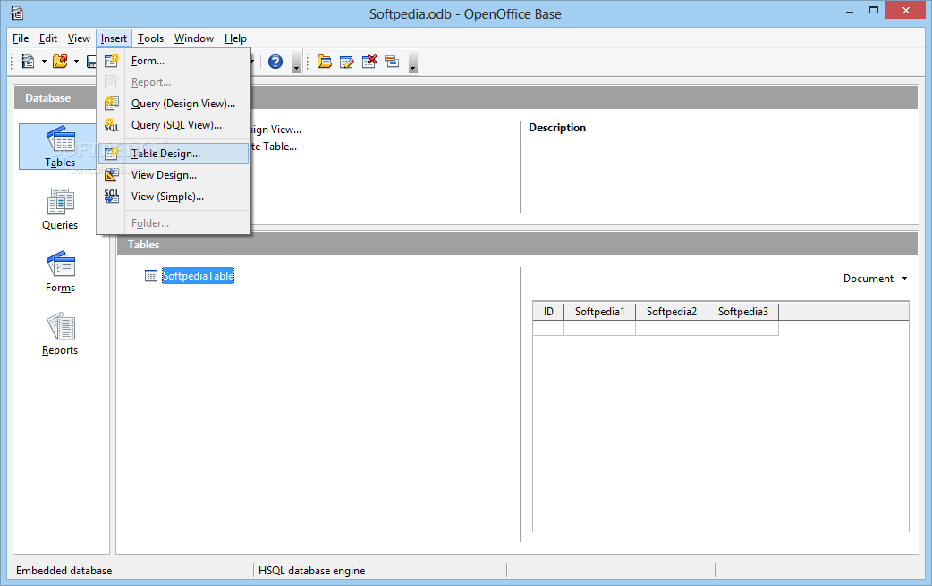Click the Softpedia1 column header
Screen dimensions: 932x586
click(600, 311)
